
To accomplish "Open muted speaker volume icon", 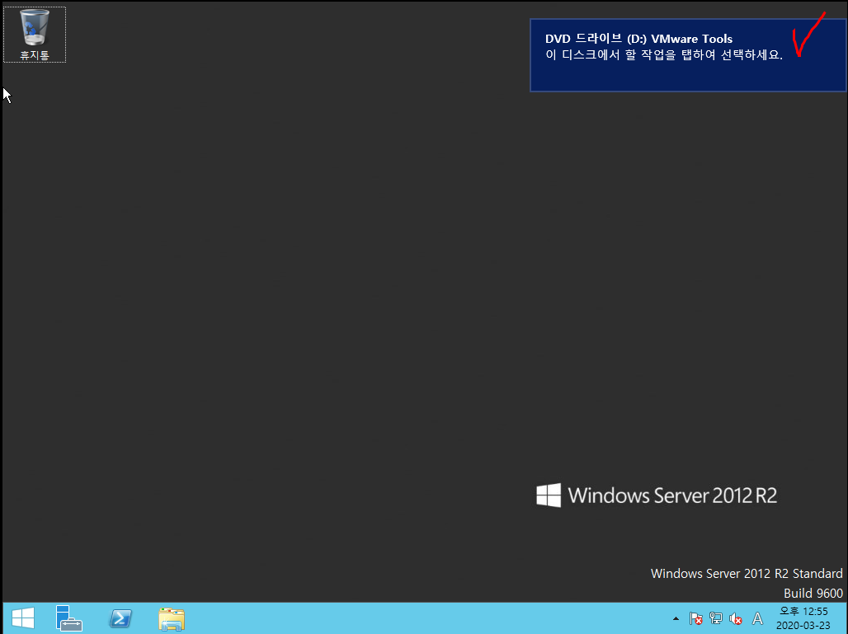I will click(736, 618).
